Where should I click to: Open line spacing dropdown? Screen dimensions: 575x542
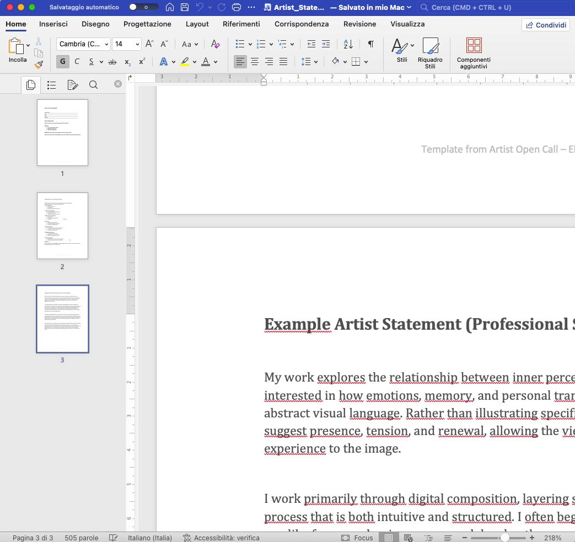[x=316, y=62]
